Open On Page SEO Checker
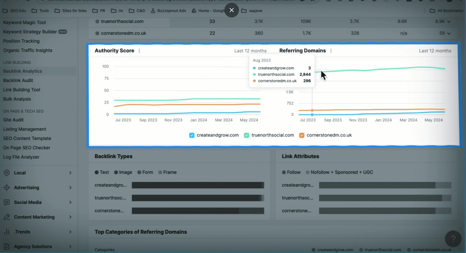466x253 pixels. (x=27, y=148)
